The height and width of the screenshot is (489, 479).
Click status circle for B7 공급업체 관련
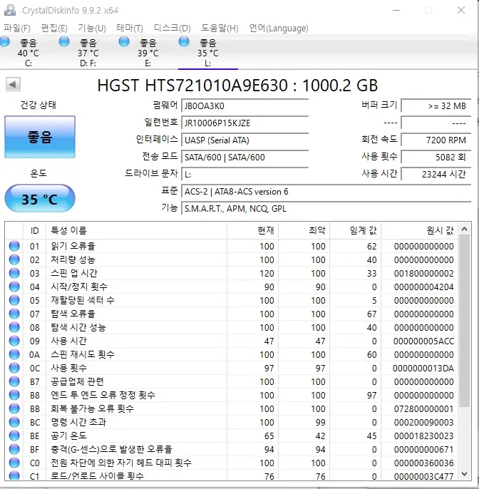[14, 381]
